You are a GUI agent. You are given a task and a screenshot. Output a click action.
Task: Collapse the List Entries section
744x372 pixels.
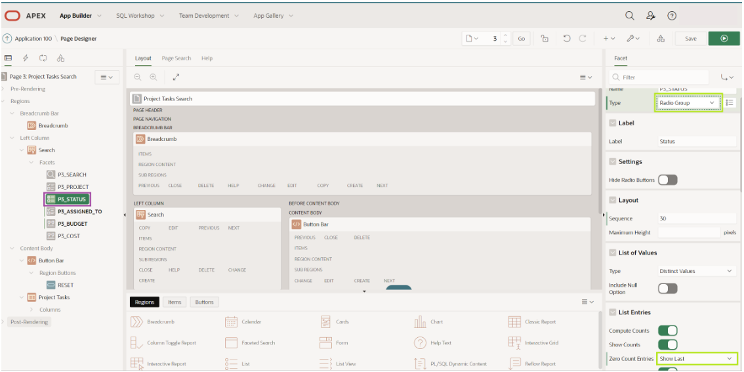click(x=613, y=312)
